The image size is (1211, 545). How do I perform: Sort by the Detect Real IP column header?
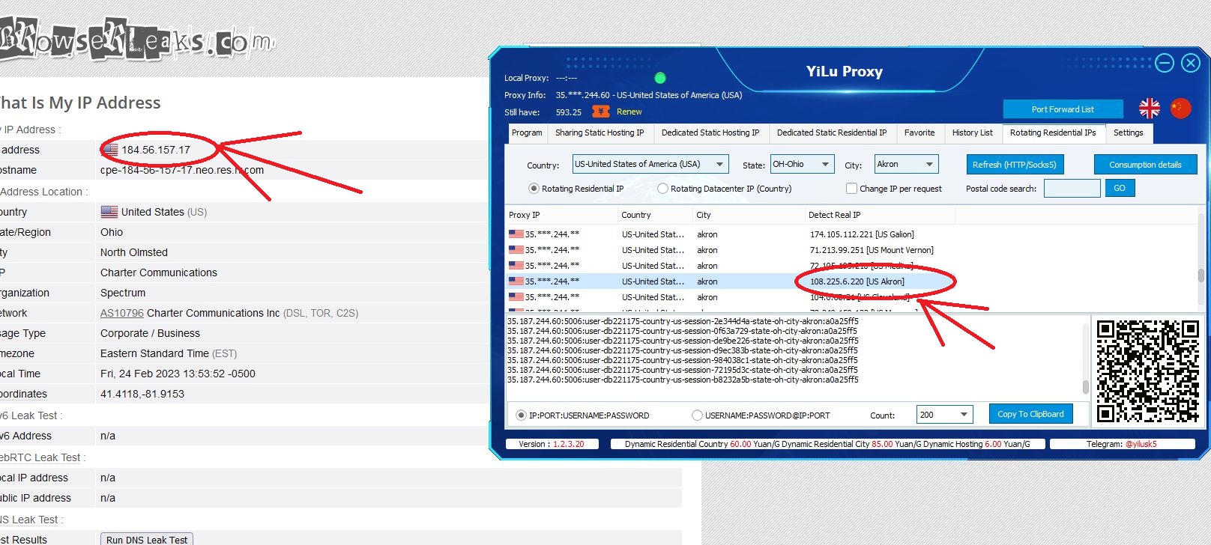click(x=880, y=215)
